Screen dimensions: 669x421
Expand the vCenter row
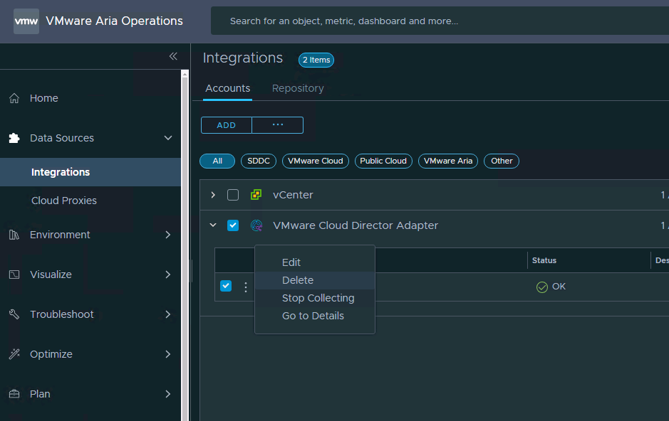pyautogui.click(x=213, y=195)
